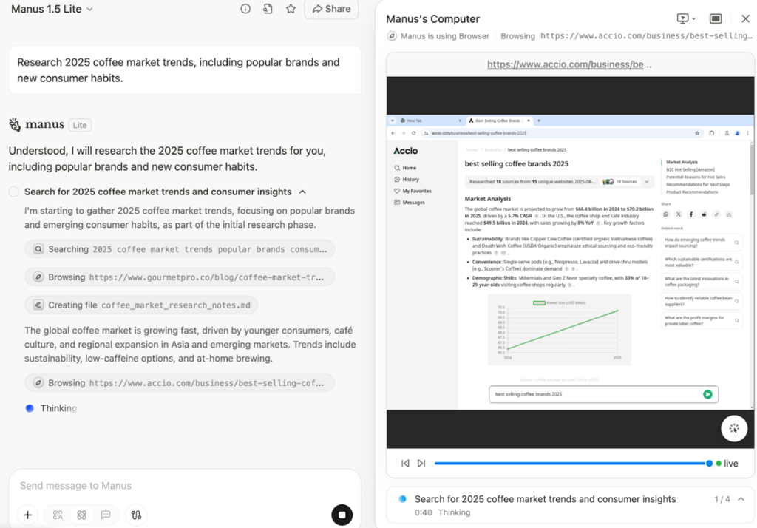Expand the 1 / 4 task progress chevron

coord(741,499)
